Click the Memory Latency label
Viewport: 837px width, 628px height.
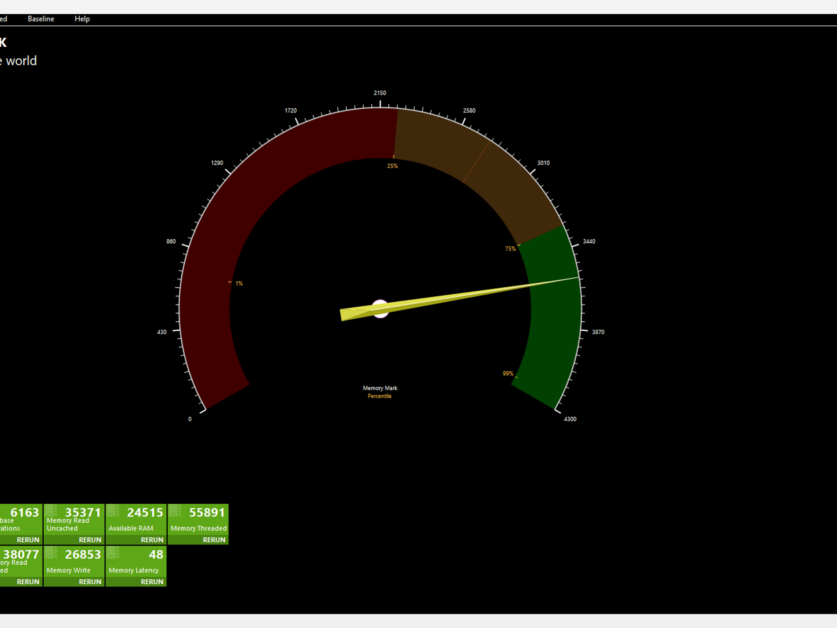click(x=134, y=570)
